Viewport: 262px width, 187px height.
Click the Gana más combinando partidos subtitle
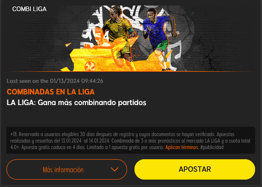(x=92, y=102)
